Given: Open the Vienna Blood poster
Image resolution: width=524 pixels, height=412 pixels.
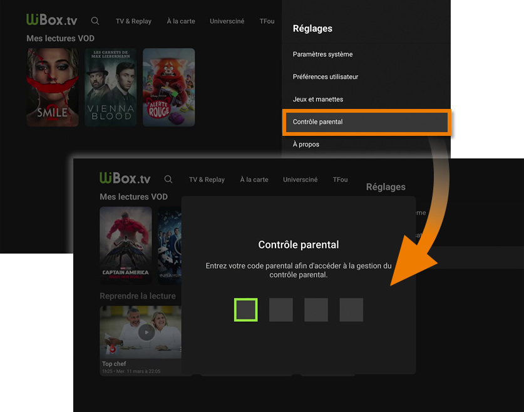Looking at the screenshot, I should tap(110, 88).
